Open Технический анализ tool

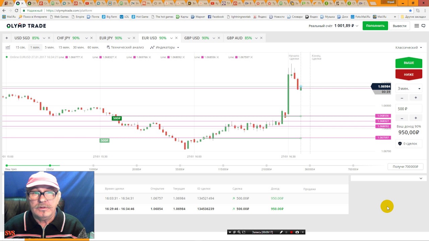point(125,47)
